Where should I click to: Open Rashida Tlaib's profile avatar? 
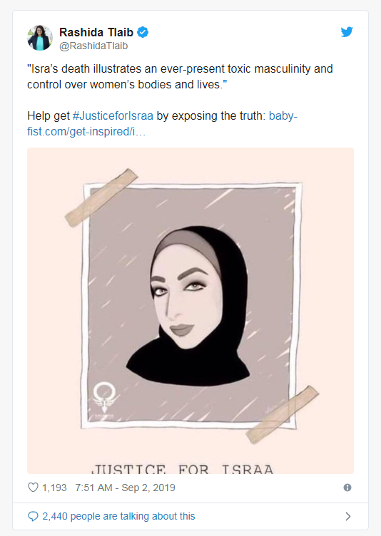pyautogui.click(x=40, y=38)
